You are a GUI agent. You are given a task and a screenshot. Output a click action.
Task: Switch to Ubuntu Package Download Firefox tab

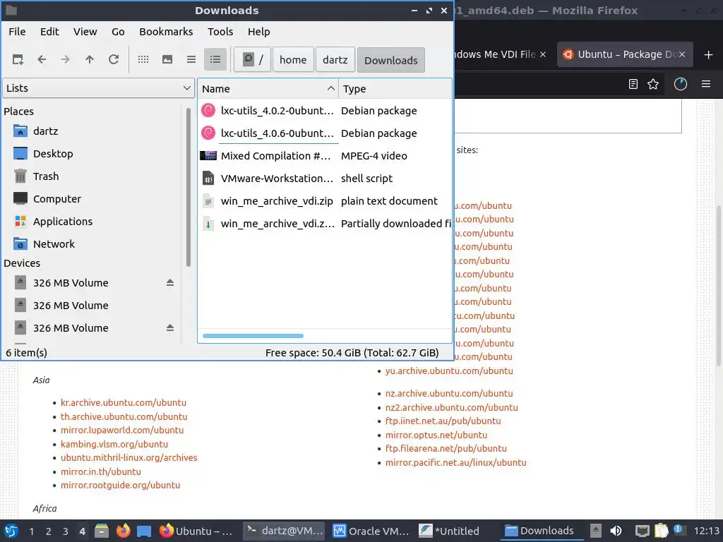626,54
